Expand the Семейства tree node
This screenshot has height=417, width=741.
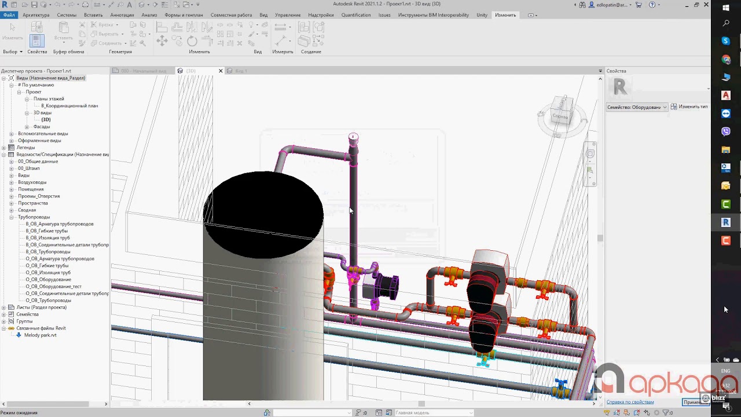point(4,314)
